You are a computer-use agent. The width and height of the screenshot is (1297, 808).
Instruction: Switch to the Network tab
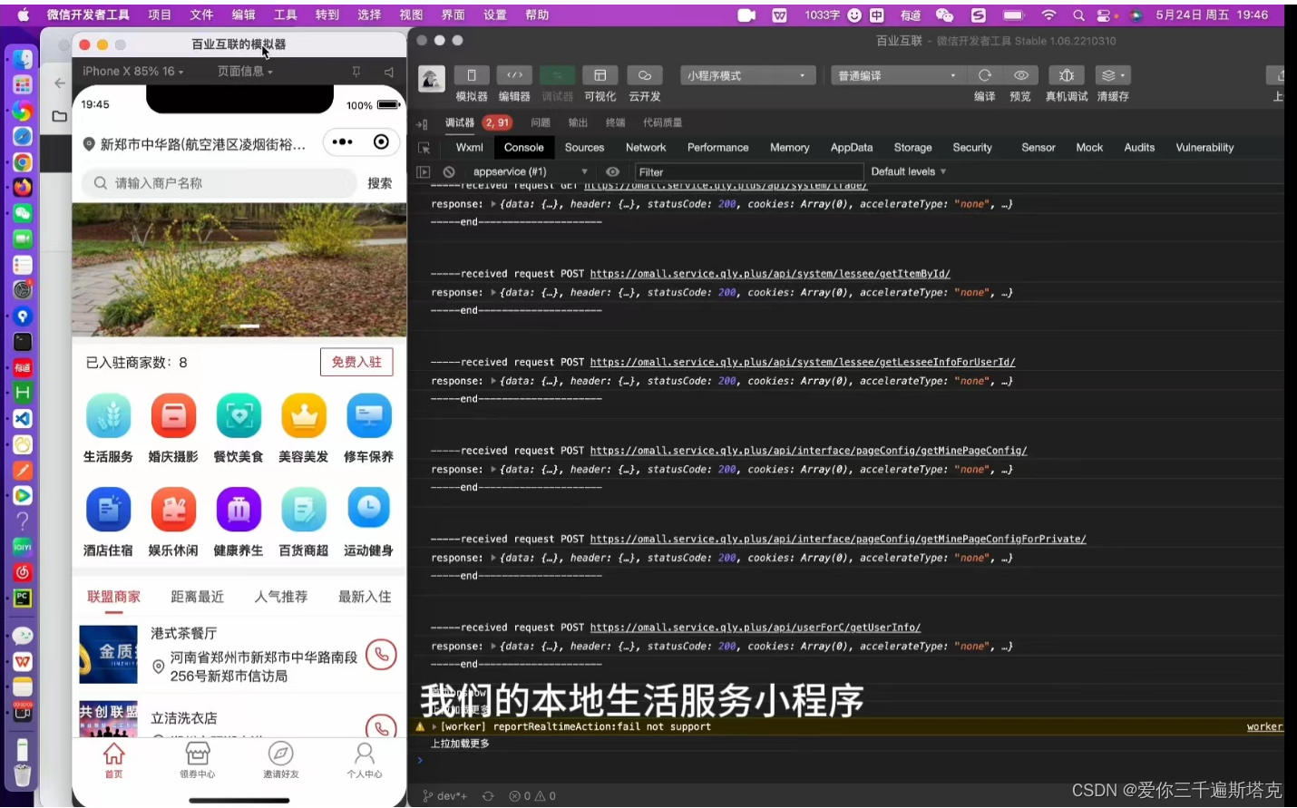[645, 147]
